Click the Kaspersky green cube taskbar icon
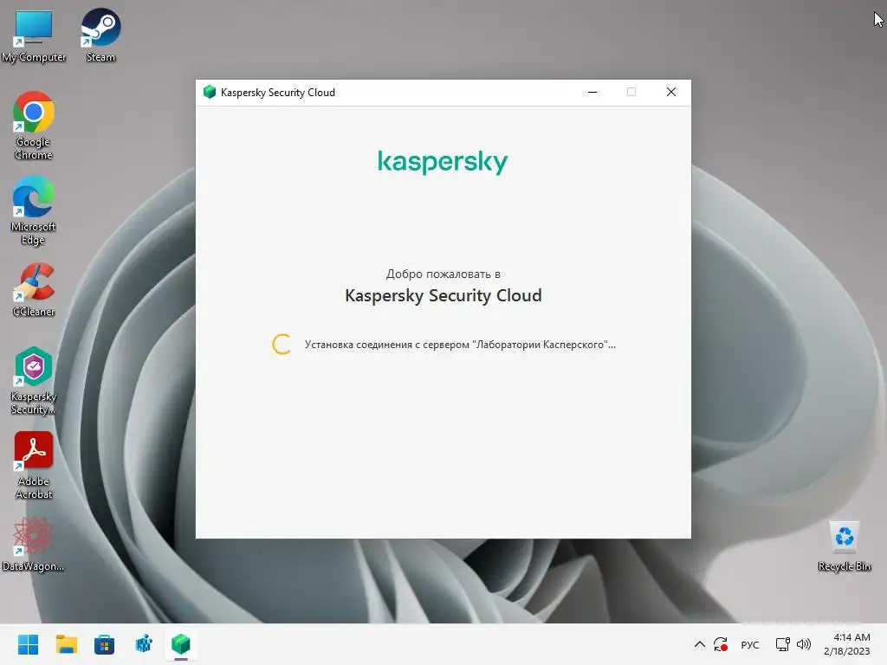Screen dimensions: 887x665 181,644
